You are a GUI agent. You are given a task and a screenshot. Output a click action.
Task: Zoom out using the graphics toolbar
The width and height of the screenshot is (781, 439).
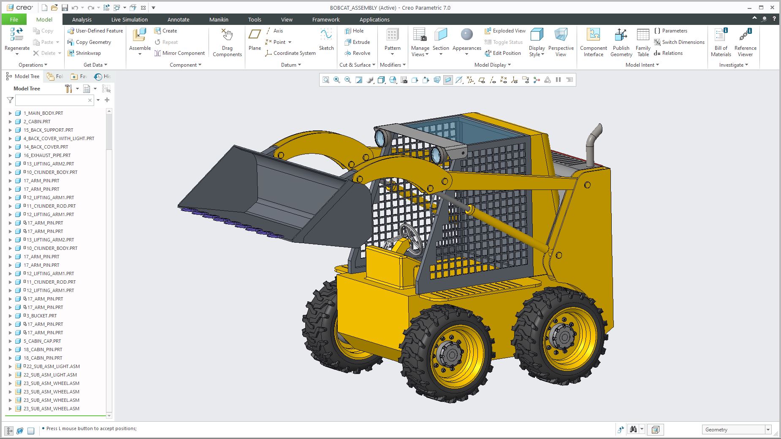pos(347,80)
